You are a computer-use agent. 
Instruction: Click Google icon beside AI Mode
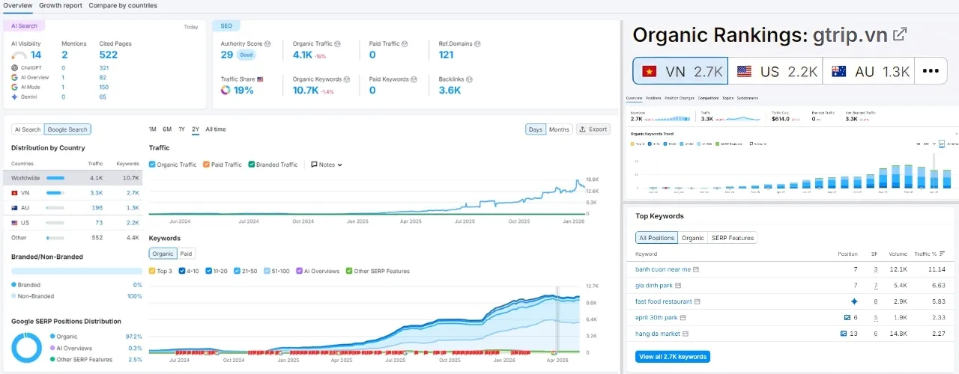(x=14, y=87)
